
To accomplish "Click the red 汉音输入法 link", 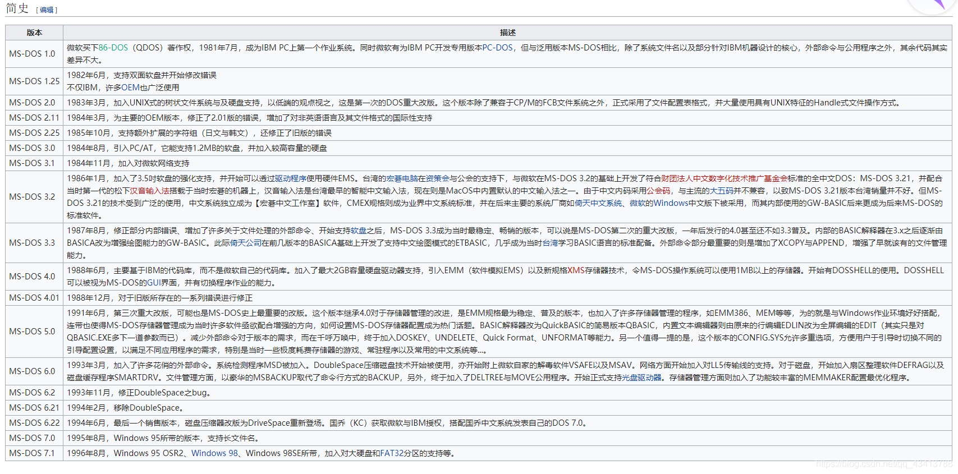I will (x=150, y=191).
